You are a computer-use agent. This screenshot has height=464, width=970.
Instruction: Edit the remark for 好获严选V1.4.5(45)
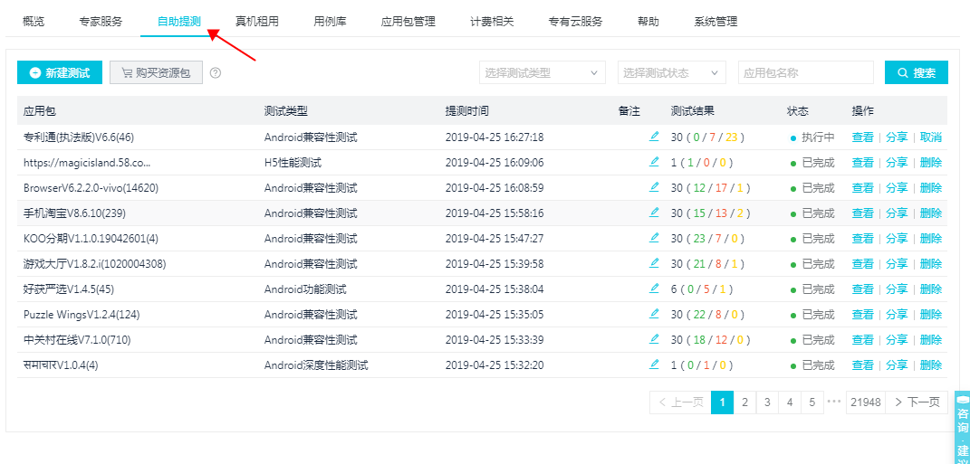coord(654,289)
